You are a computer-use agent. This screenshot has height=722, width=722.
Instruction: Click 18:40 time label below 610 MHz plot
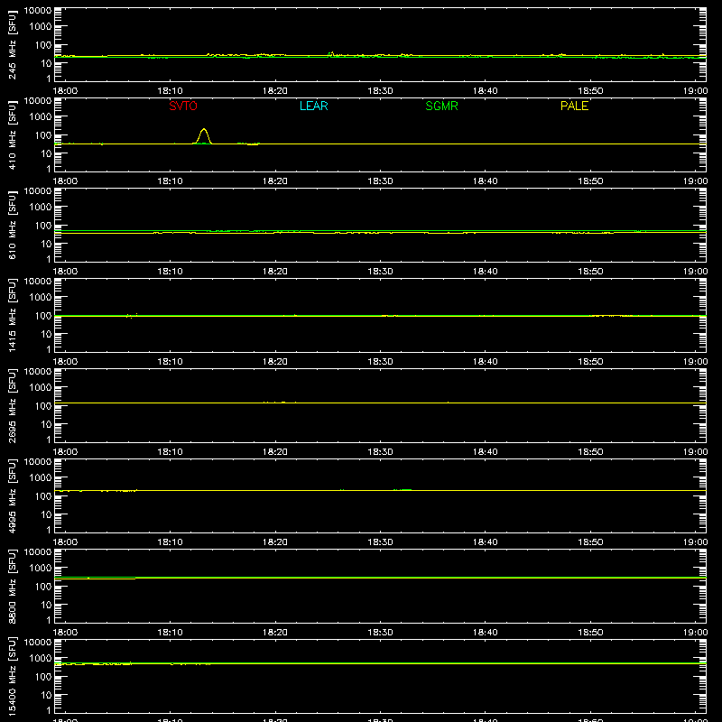tap(486, 272)
